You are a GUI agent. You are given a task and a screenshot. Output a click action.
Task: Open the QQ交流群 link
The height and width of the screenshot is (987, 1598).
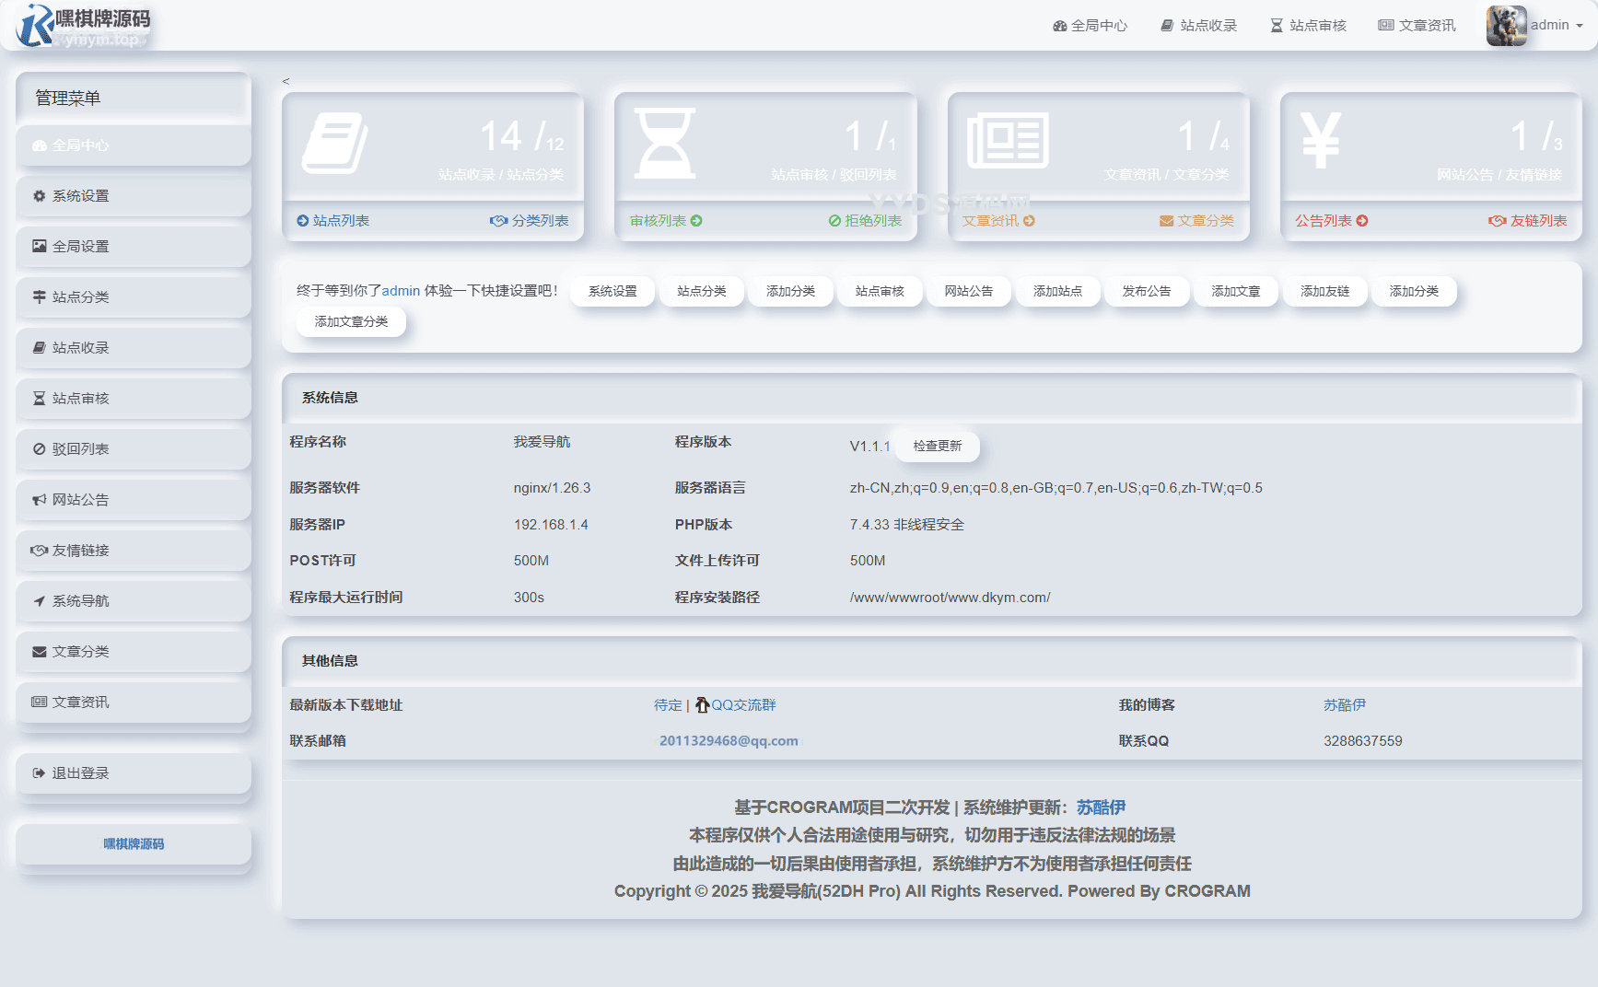(x=736, y=705)
